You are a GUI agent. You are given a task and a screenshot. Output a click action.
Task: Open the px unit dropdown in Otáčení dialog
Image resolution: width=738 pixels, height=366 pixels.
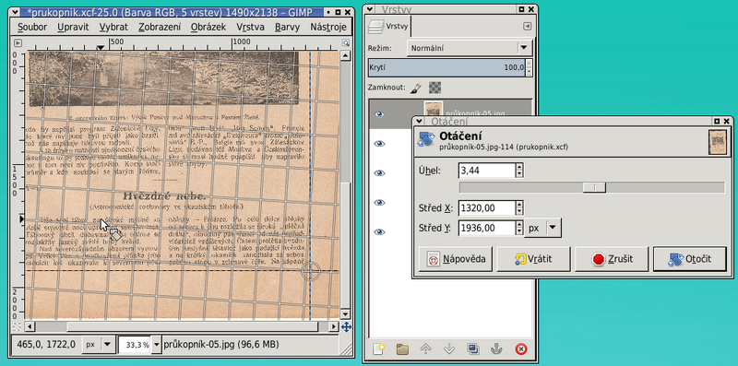[543, 228]
